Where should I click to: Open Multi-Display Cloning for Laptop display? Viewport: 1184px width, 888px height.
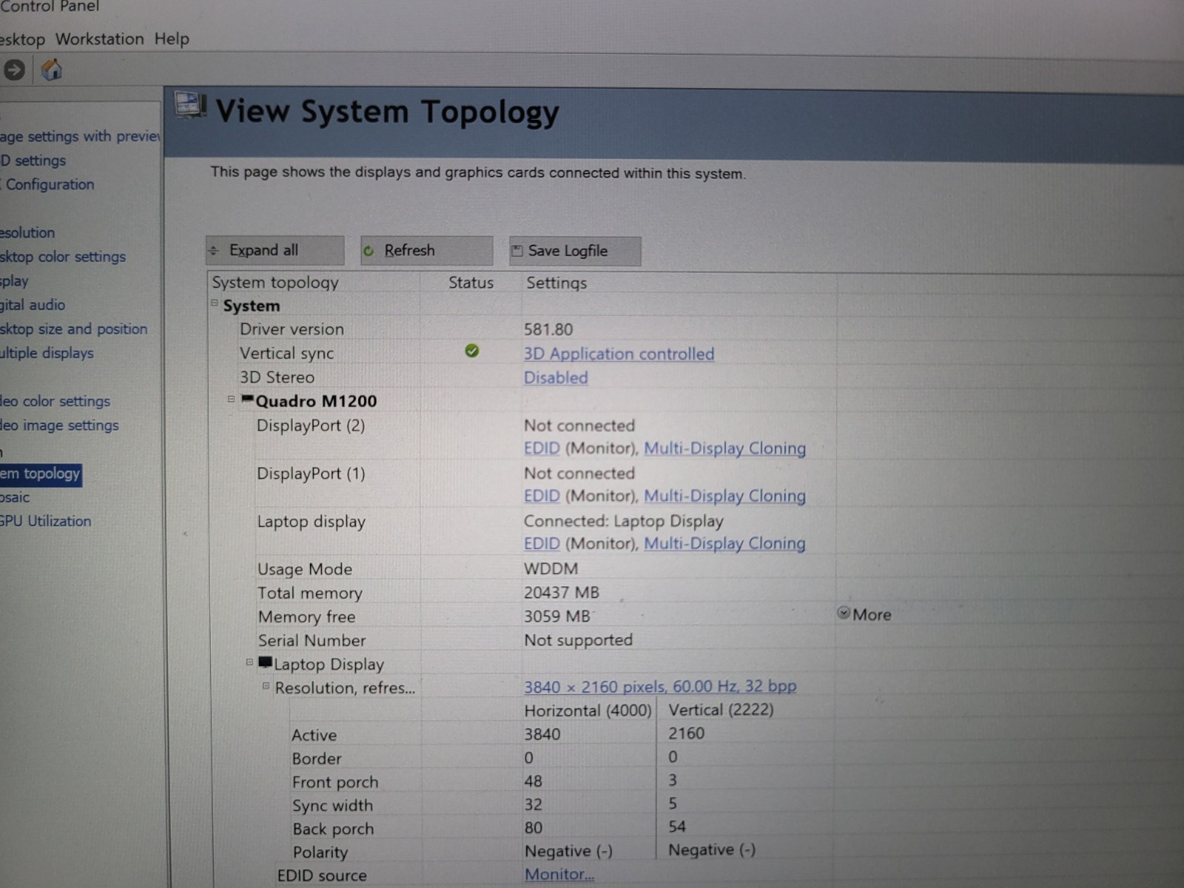pos(724,543)
